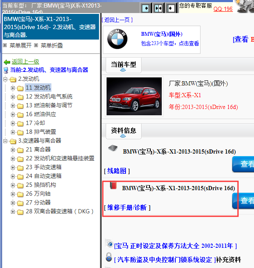Expand the 16 燃油供应 node
The height and width of the screenshot is (268, 254).
(13, 114)
